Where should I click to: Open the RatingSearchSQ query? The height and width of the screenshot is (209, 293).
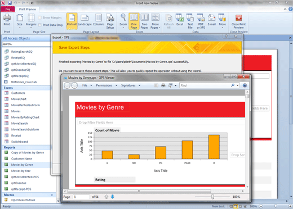click(x=21, y=52)
